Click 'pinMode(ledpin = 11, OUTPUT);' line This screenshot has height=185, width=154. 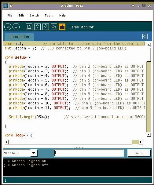click(77, 108)
